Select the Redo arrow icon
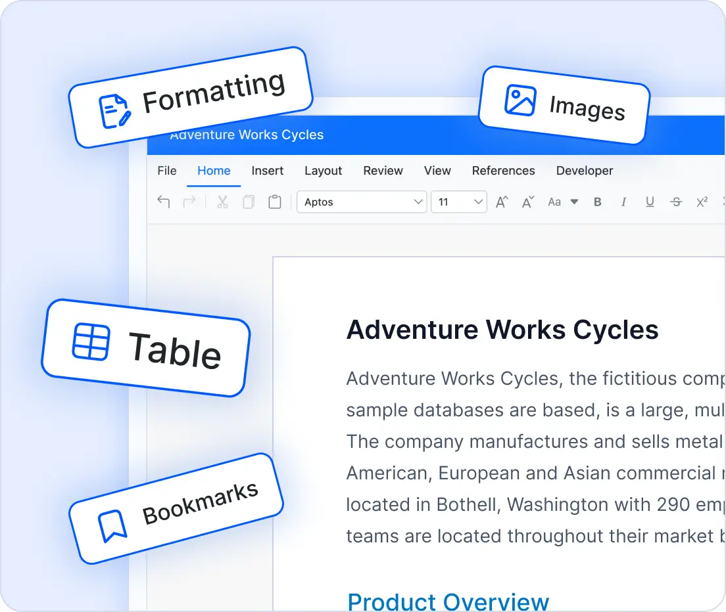The width and height of the screenshot is (726, 612). coord(190,202)
